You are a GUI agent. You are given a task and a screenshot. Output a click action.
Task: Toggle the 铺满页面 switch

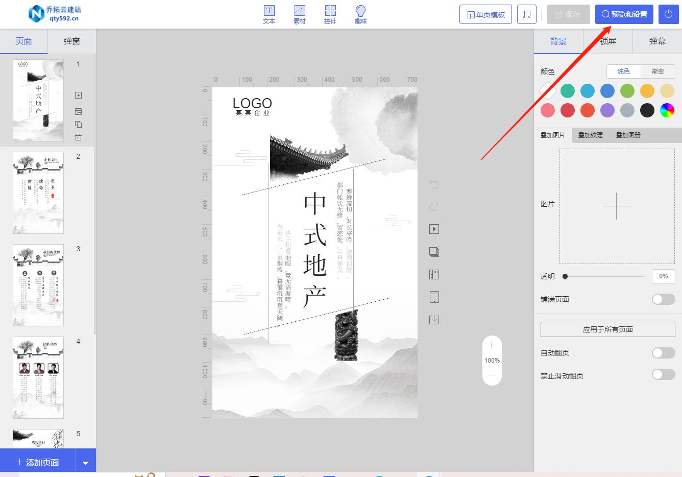click(x=664, y=299)
